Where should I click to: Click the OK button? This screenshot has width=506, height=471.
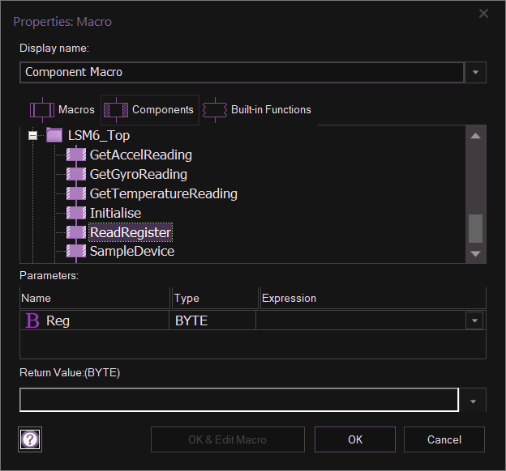click(355, 439)
